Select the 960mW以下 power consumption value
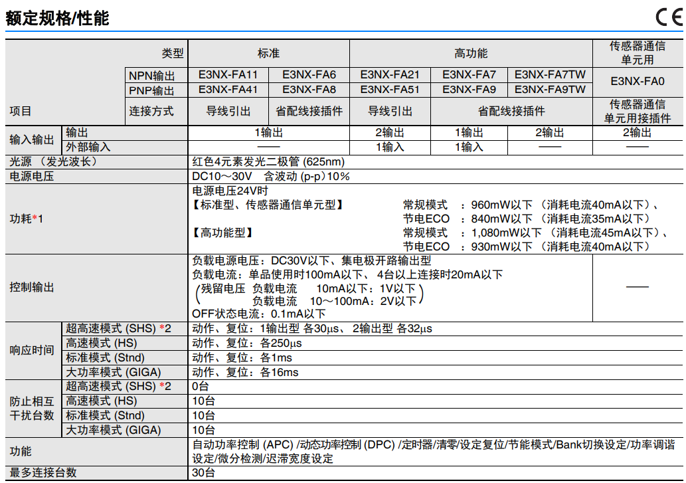This screenshot has width=686, height=483. 502,205
